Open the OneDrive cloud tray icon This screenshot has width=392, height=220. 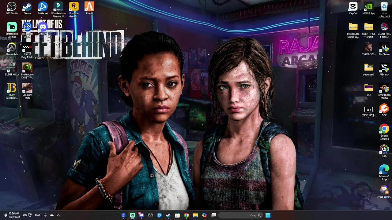[52, 215]
